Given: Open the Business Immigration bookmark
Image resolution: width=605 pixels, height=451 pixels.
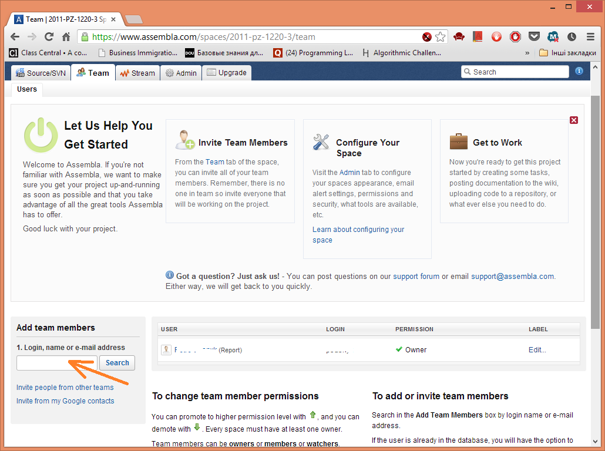Looking at the screenshot, I should [x=138, y=53].
